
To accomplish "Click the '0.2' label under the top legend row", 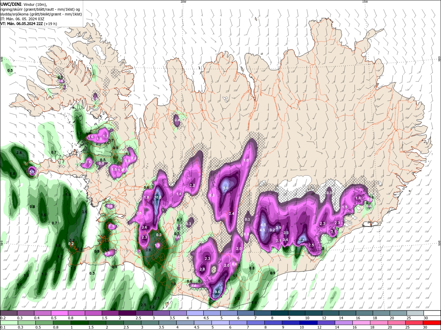I will (x=3, y=318).
